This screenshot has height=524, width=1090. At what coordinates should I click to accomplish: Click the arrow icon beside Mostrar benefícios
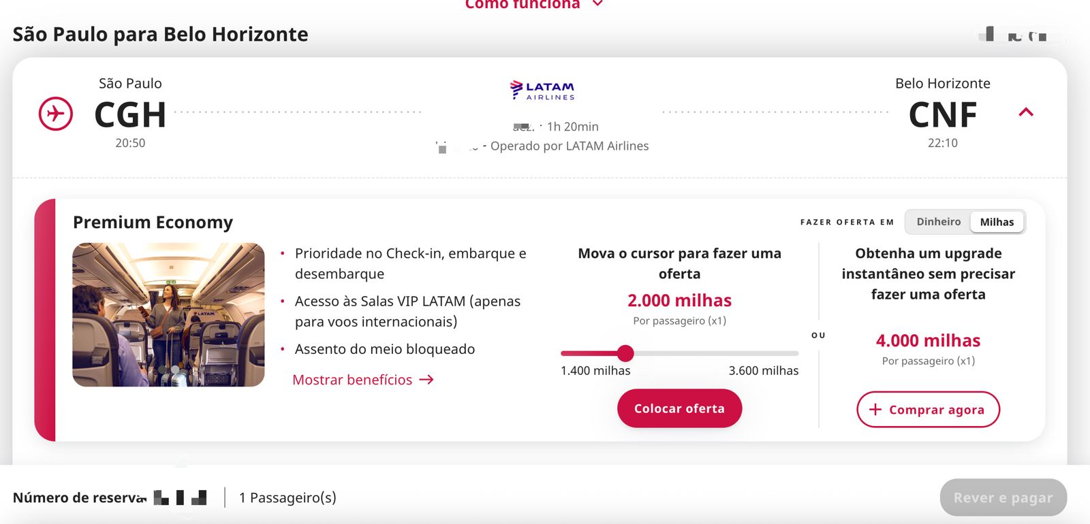tap(426, 380)
